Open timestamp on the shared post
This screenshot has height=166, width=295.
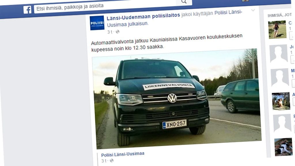[x=104, y=161]
